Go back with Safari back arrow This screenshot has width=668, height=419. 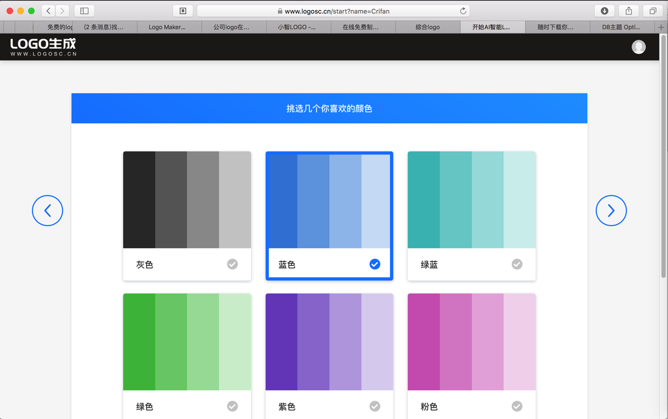click(48, 11)
